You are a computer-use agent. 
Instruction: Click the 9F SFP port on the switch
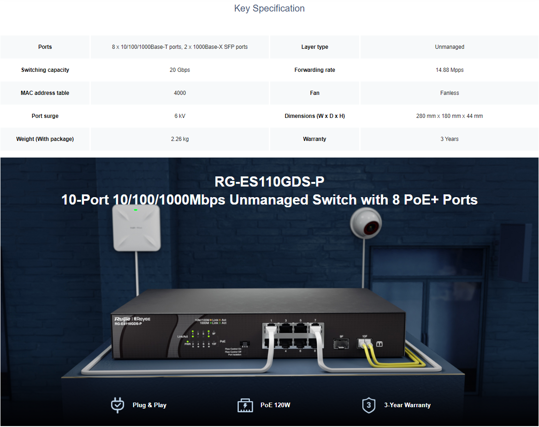tap(341, 343)
